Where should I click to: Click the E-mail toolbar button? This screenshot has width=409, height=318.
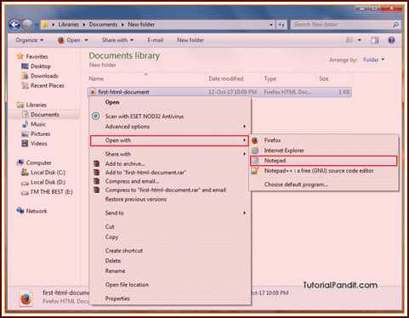pos(156,40)
